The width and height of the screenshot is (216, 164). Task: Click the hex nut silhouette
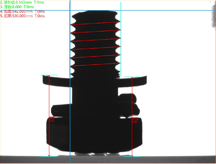click(x=94, y=134)
